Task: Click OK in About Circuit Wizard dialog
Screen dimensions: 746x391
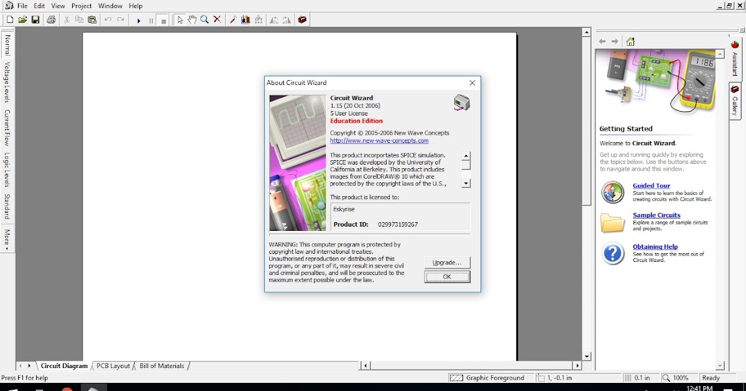Action: 447,277
